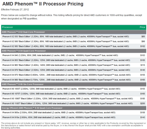Click the Processor column header
Viewport: 147px width, 129px height.
click(x=8, y=27)
